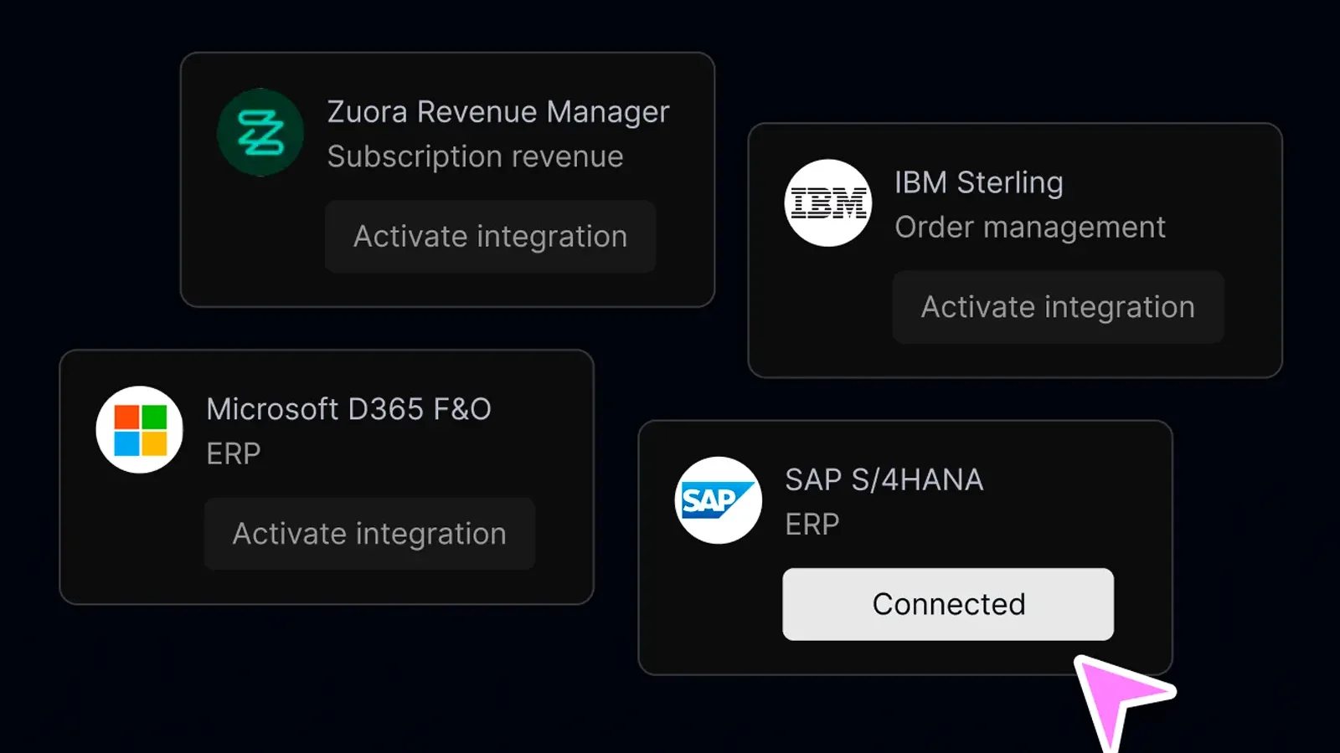Image resolution: width=1340 pixels, height=753 pixels.
Task: Click the Connected button under SAP S/4HANA
Action: pos(948,604)
